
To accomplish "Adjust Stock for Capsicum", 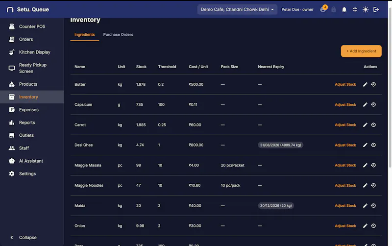I will pyautogui.click(x=345, y=104).
